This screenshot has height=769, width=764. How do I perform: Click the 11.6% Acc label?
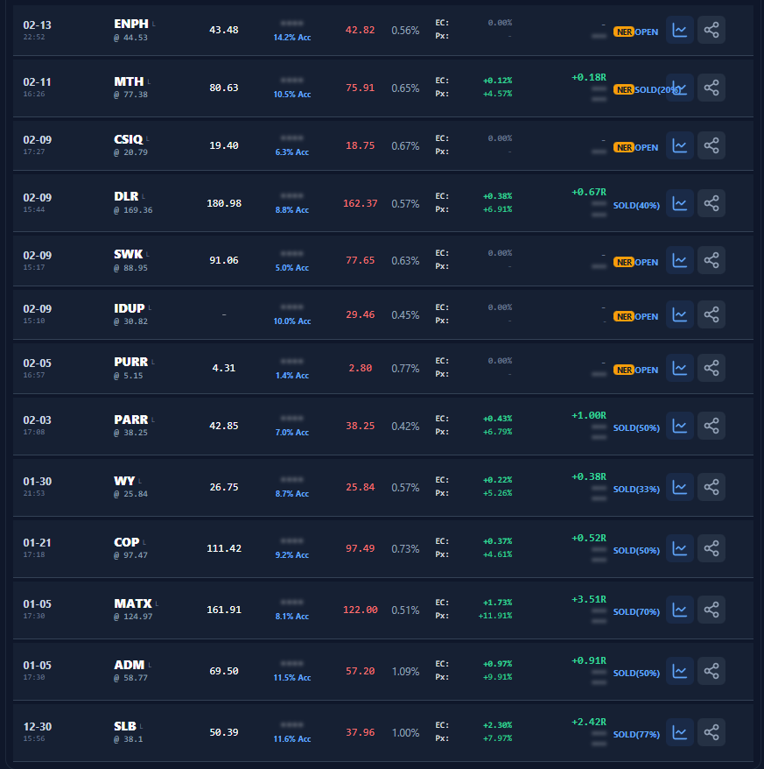pyautogui.click(x=292, y=738)
